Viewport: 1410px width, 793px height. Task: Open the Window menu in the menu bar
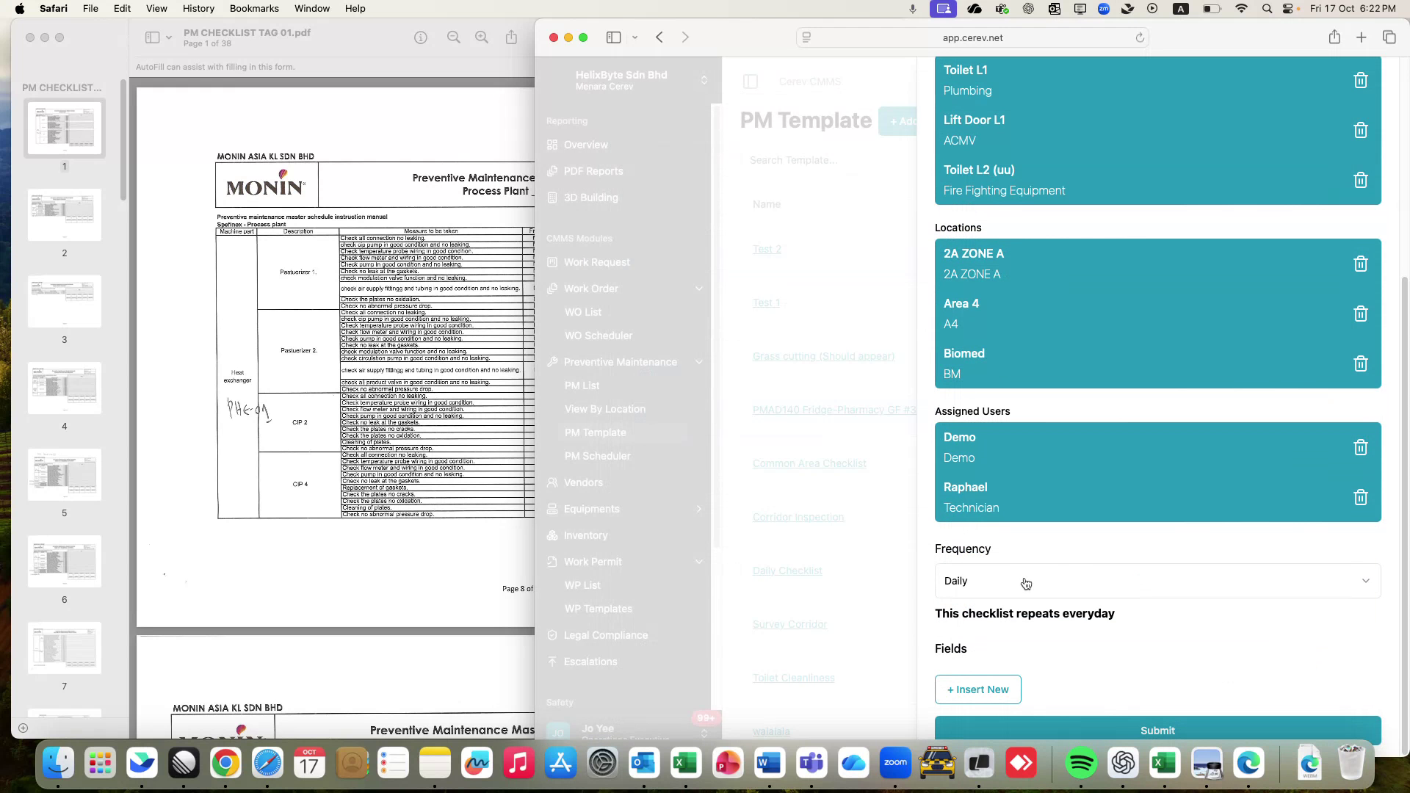pyautogui.click(x=312, y=8)
